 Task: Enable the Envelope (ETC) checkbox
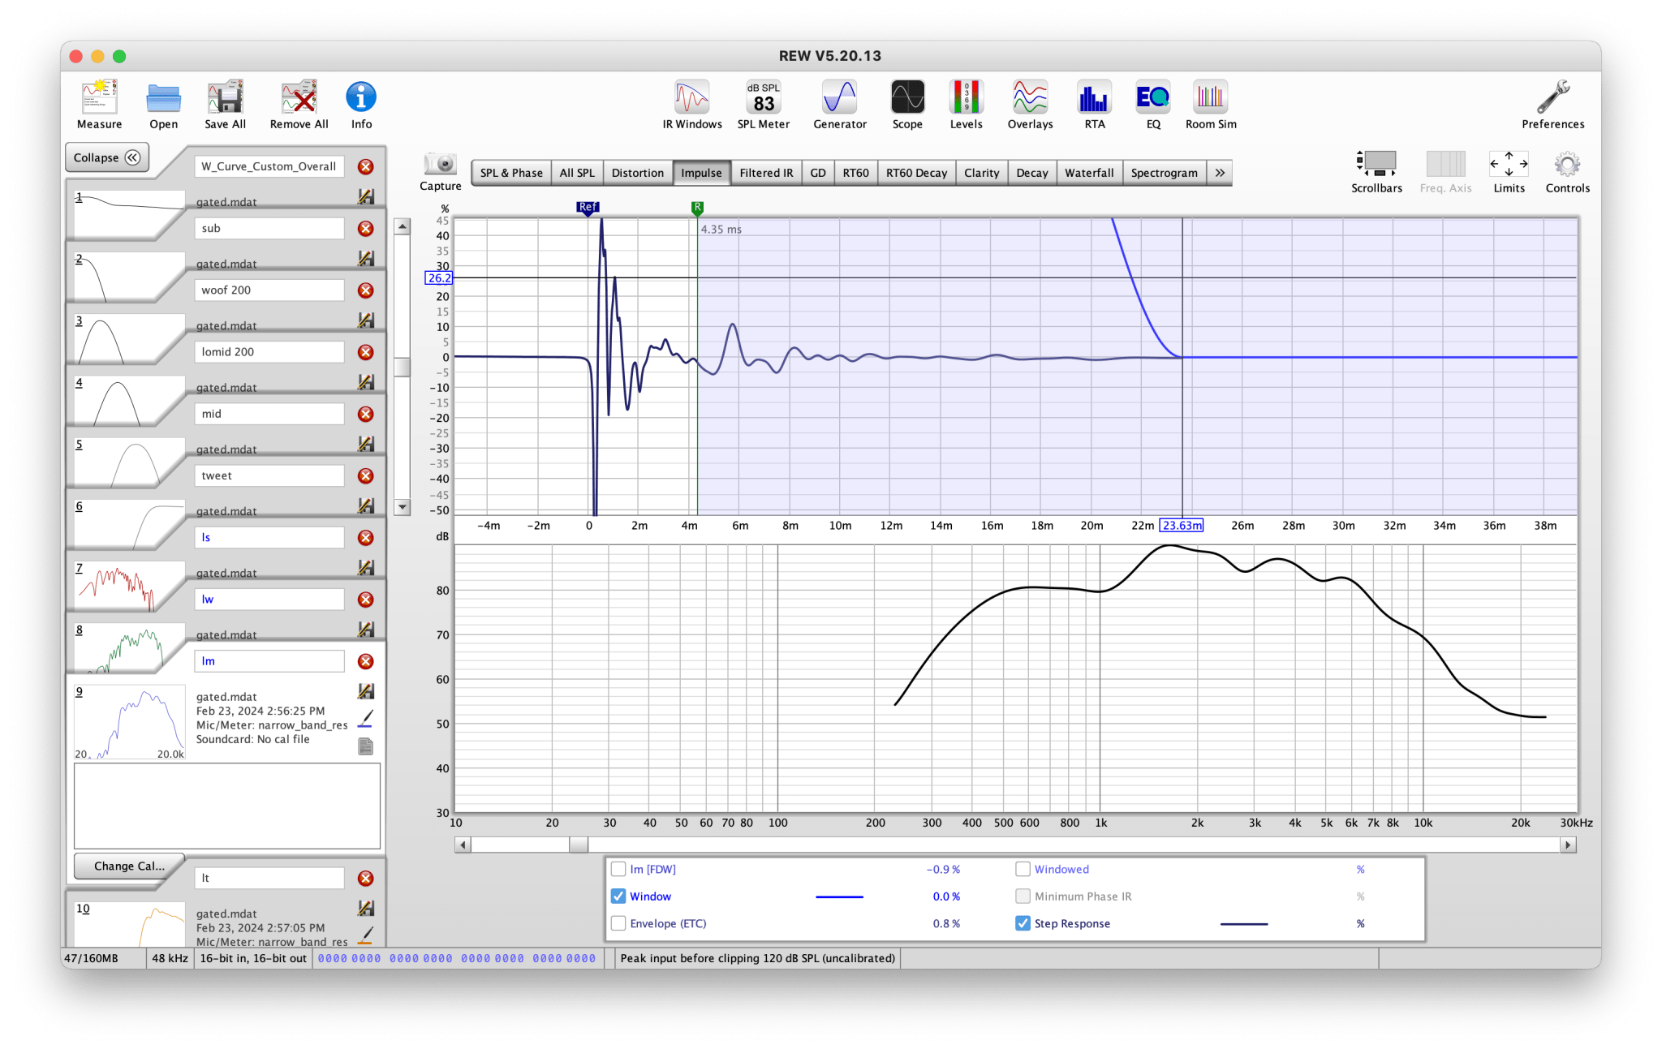[618, 923]
